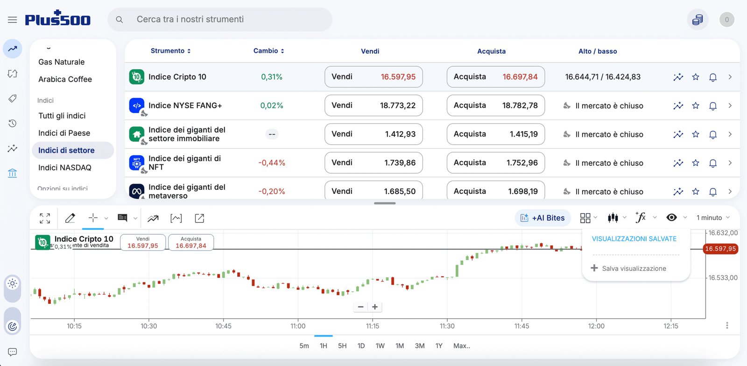
Task: Select the Indici di settore category
Action: 73,150
